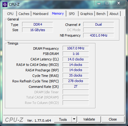Open the Graphics tab
128x126 pixels.
pos(87,14)
